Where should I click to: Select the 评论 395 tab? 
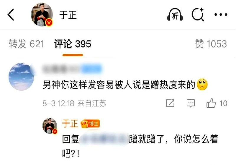tap(73, 44)
